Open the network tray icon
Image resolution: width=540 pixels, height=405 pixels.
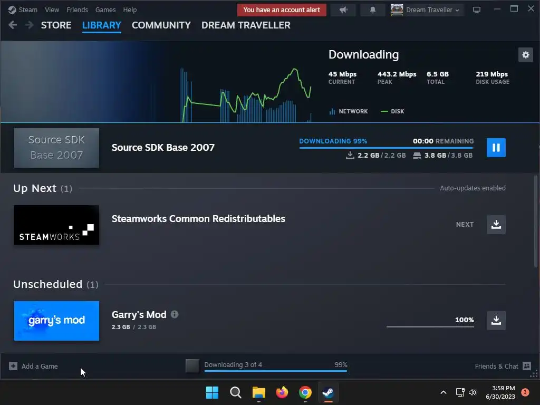coord(460,392)
